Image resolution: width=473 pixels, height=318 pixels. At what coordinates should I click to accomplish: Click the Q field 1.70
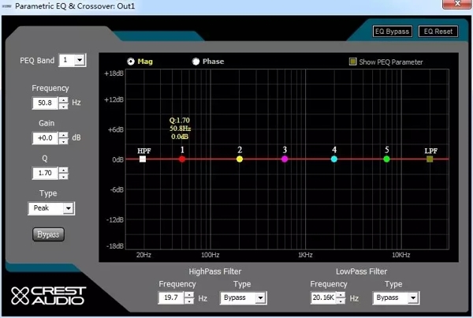click(x=45, y=173)
